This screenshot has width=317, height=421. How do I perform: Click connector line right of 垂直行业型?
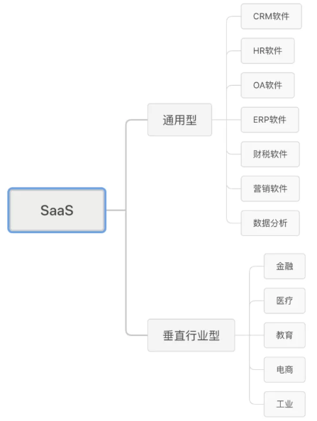242,335
